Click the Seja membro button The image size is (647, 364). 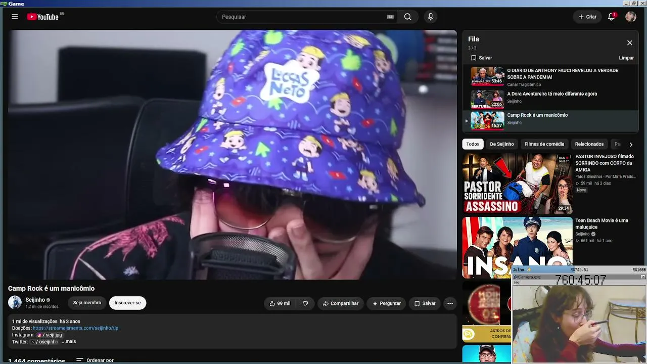tap(87, 303)
